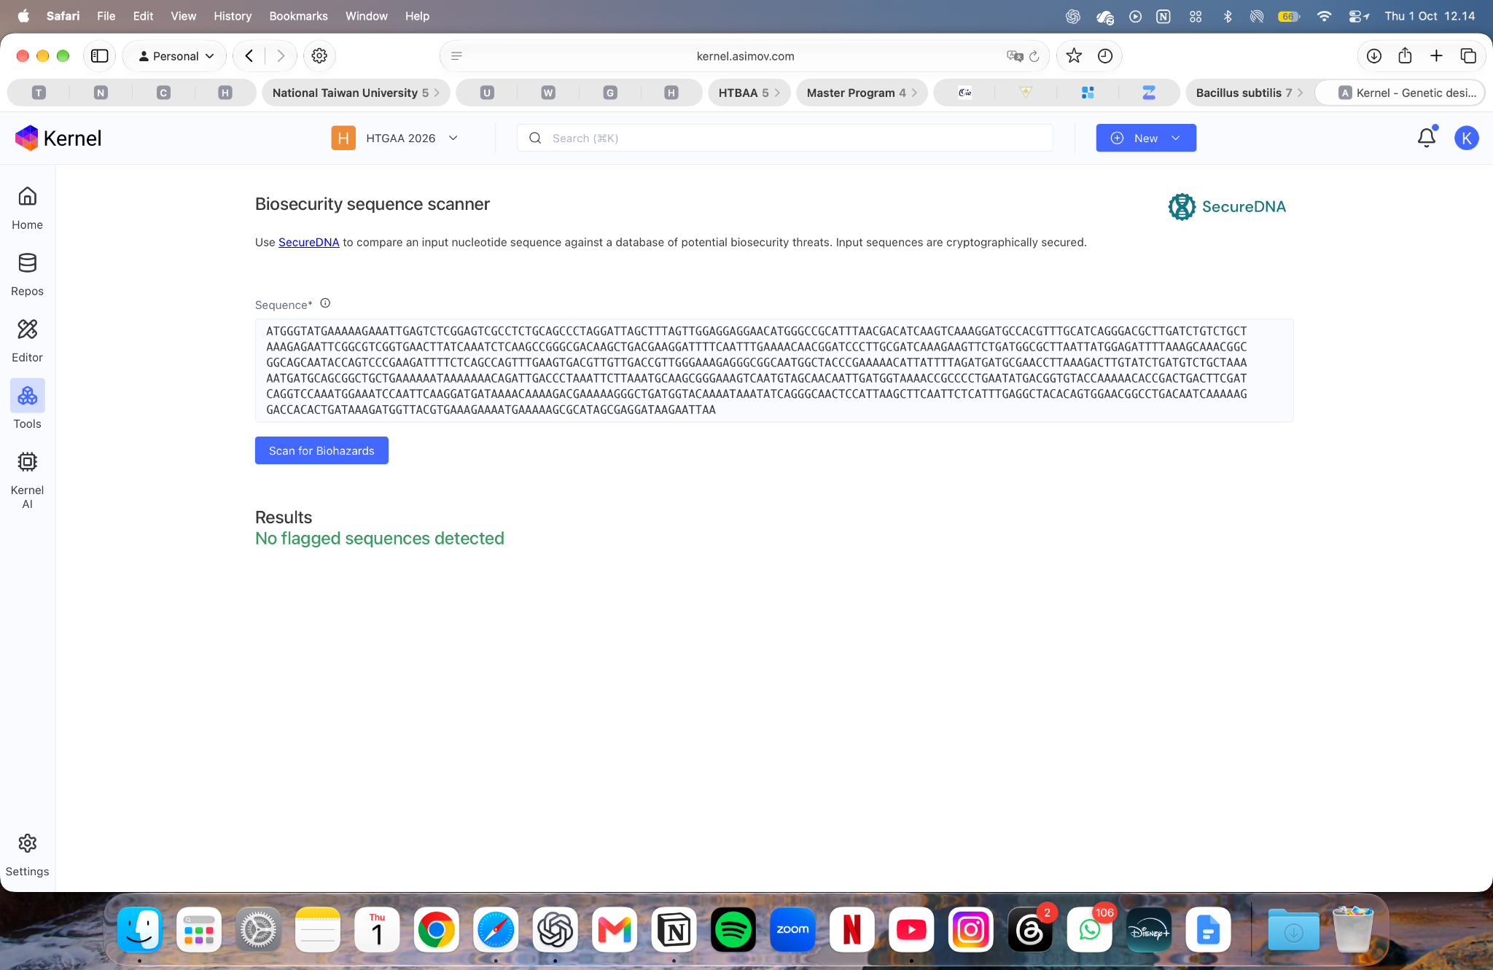This screenshot has height=970, width=1493.
Task: Open Kernel AI from sidebar
Action: 27,480
